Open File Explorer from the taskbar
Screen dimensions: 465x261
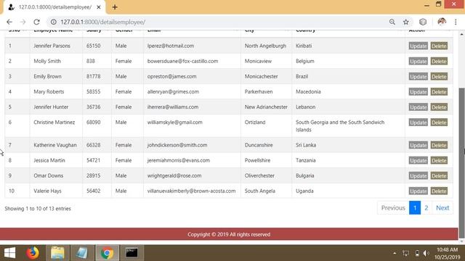point(57,253)
